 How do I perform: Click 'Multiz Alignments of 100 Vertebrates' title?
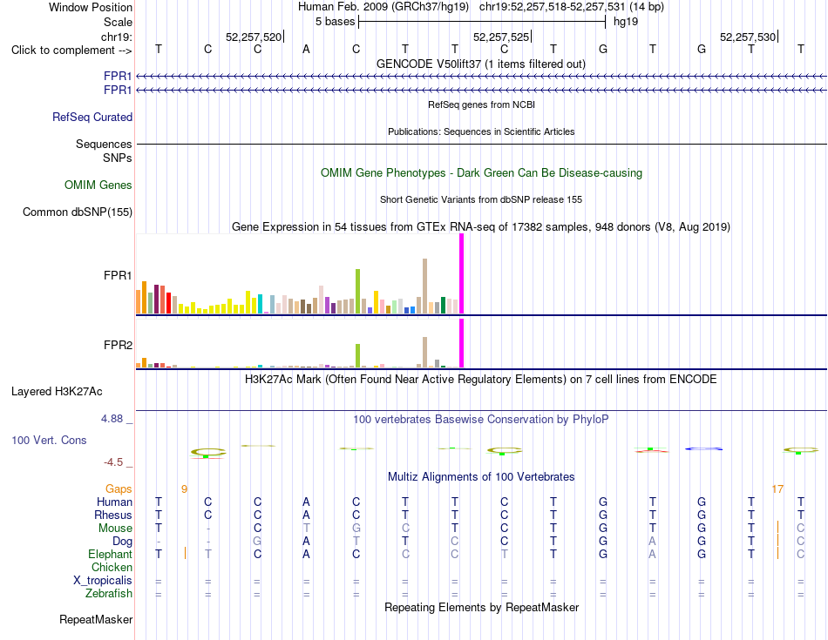click(481, 477)
